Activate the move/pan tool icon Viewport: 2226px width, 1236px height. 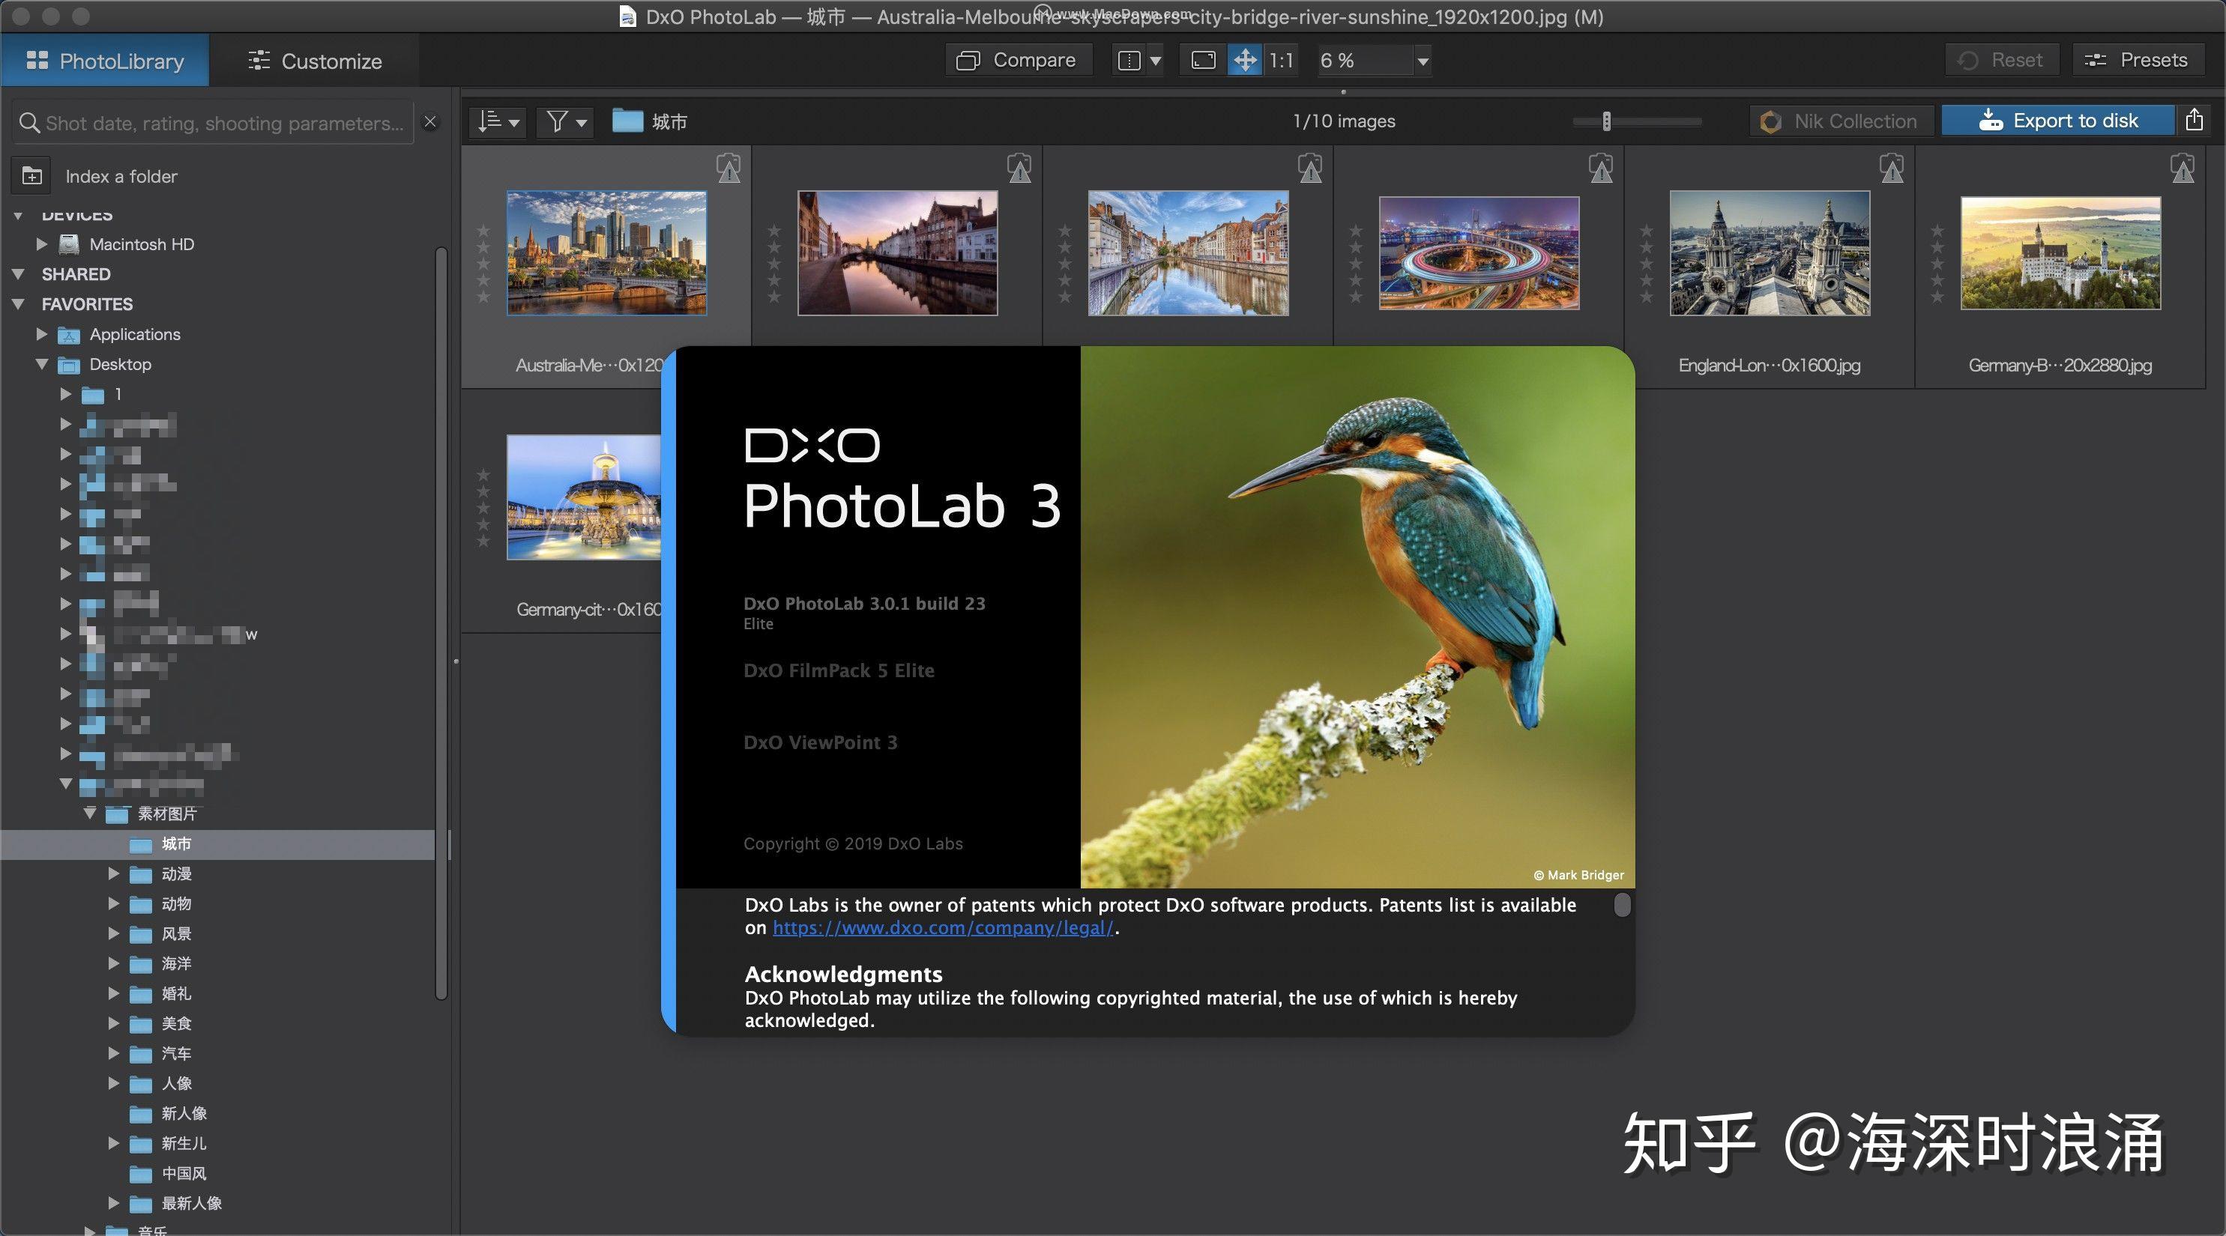pos(1244,61)
